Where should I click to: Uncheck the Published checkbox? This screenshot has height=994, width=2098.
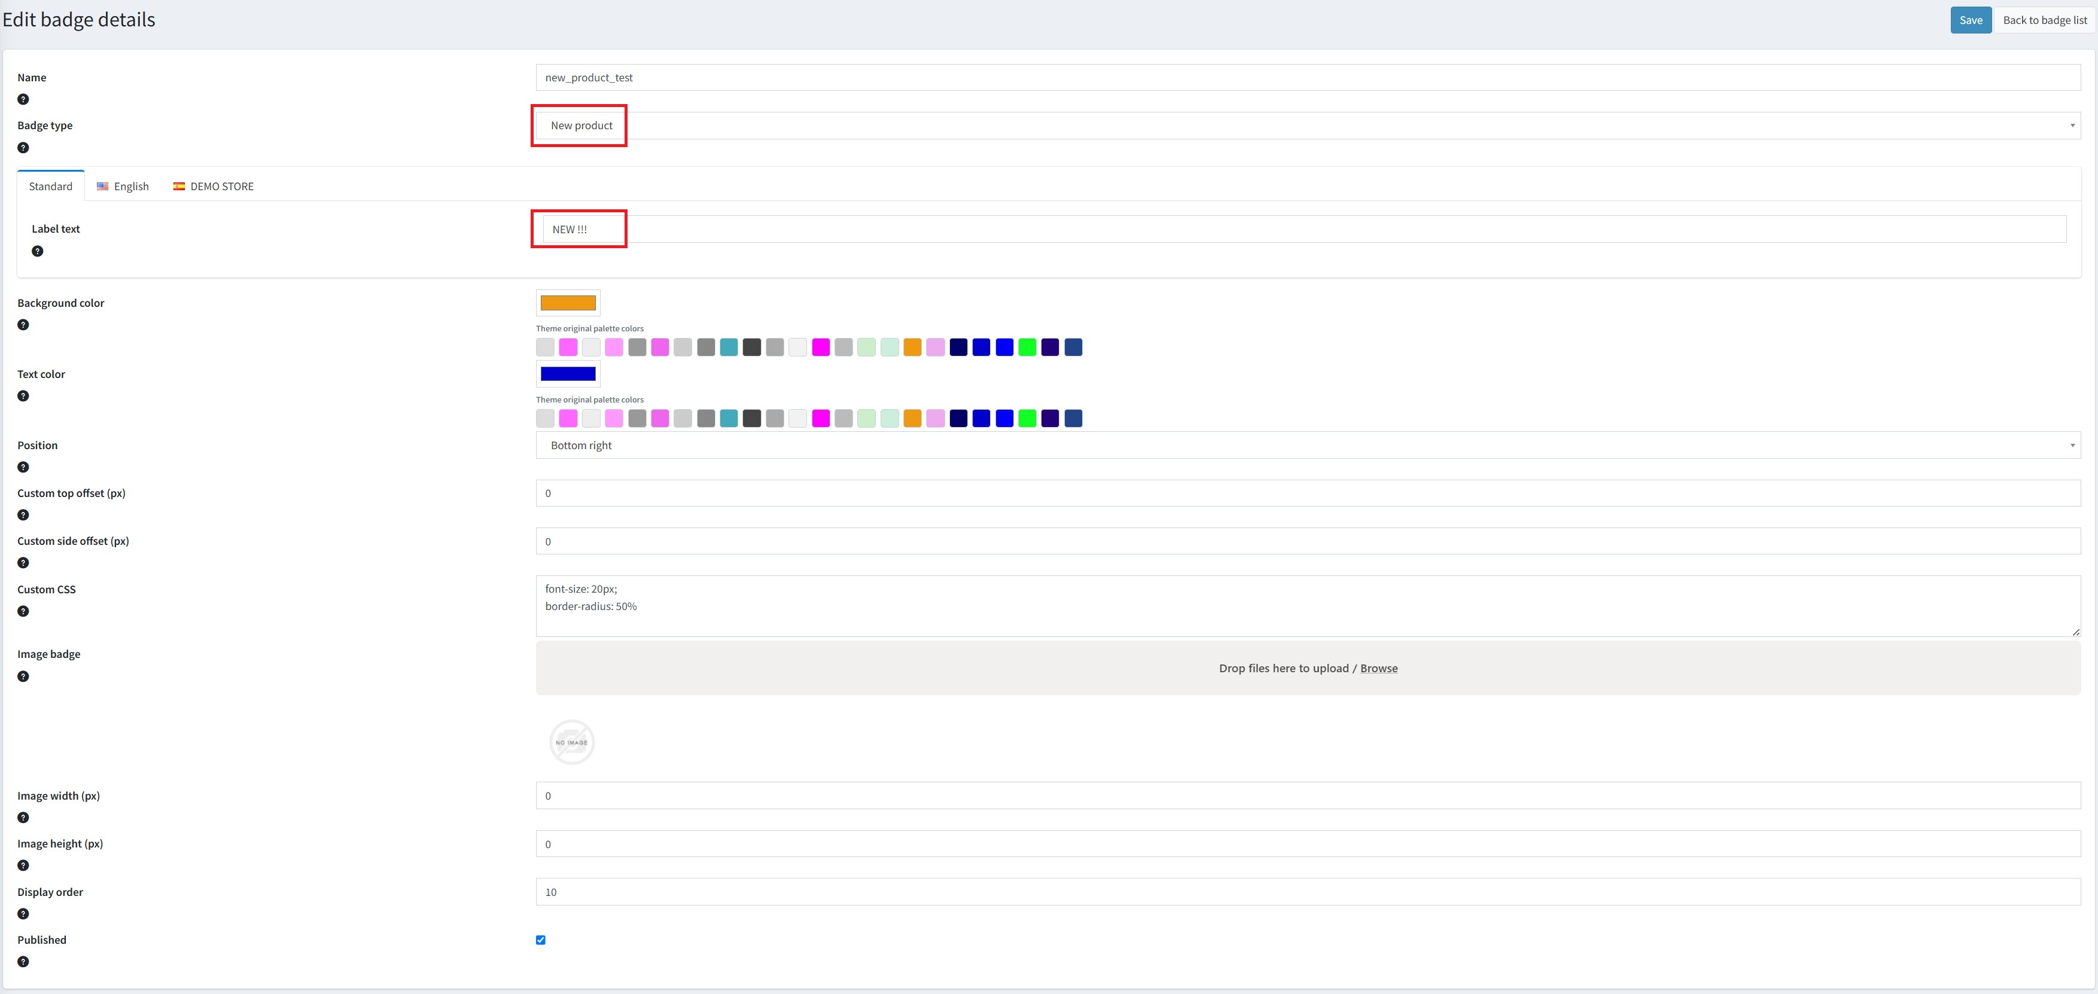click(x=541, y=940)
